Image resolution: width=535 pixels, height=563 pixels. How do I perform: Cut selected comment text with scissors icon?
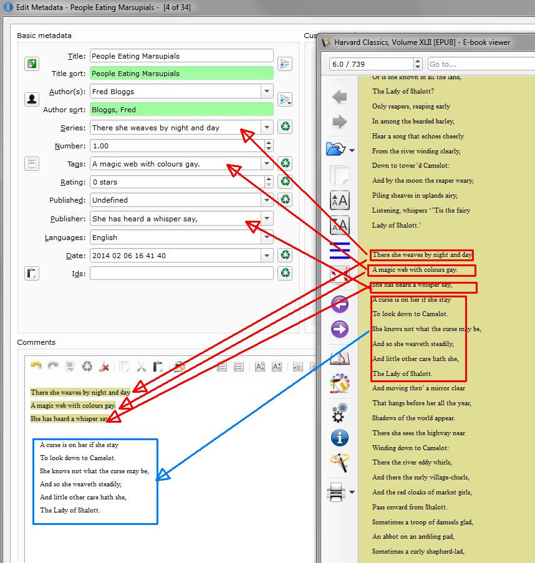pos(141,367)
